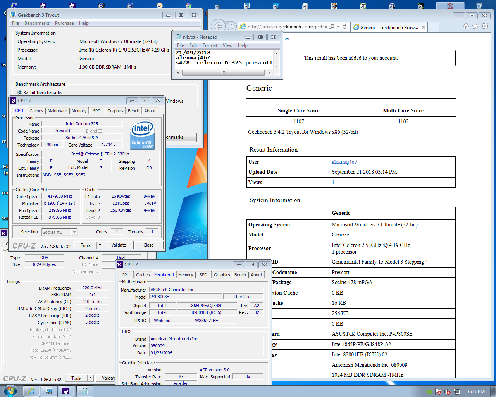Open Notepad's Edit menu
Viewport: 496px width, 397px height.
(x=193, y=45)
